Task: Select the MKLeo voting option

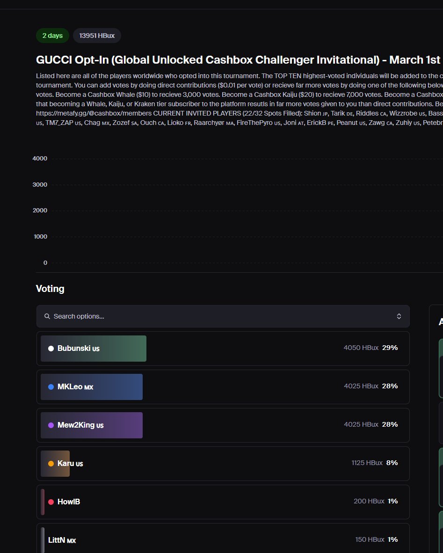Action: point(223,387)
